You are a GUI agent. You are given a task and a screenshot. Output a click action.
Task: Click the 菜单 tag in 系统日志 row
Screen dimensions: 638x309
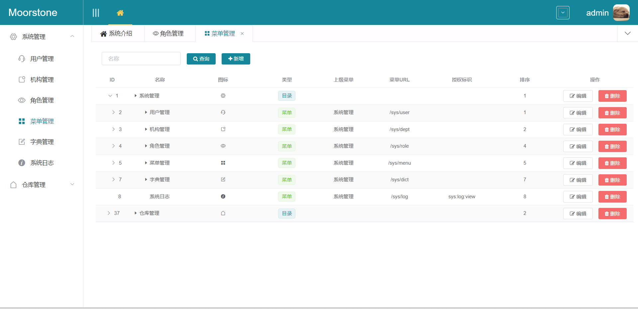point(287,197)
